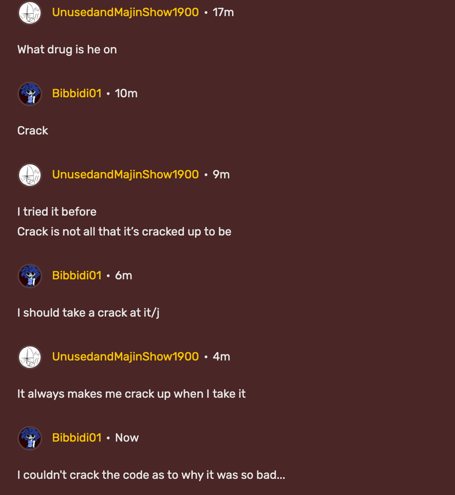Click "I should take a crack at it/j" comment
This screenshot has width=455, height=495.
coord(88,313)
